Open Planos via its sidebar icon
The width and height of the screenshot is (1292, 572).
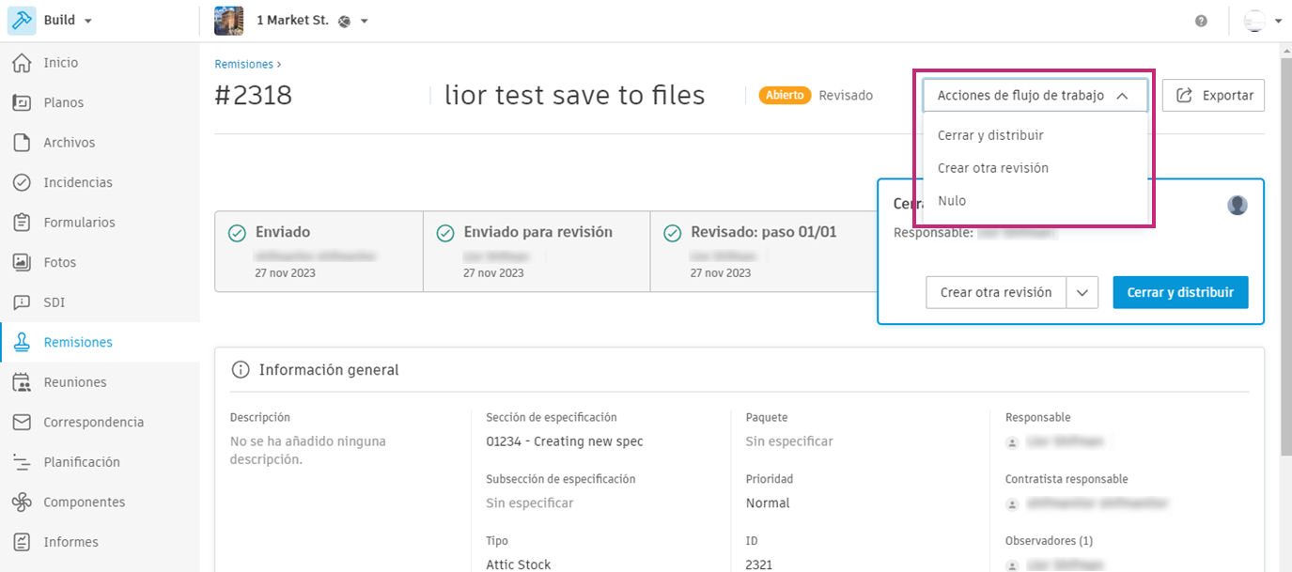click(x=22, y=103)
